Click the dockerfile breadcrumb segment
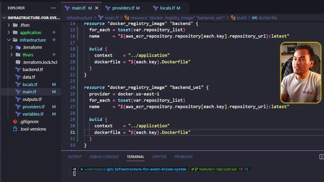This screenshot has width=324, height=182. 268,18
